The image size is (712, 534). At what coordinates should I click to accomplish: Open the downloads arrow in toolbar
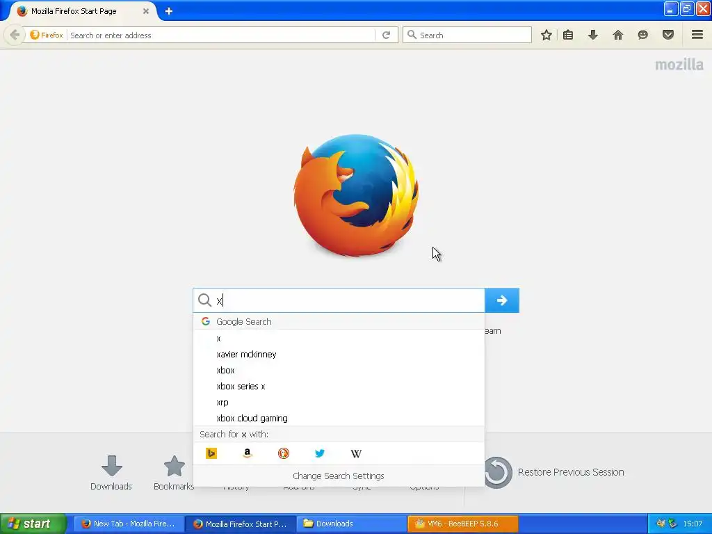[593, 35]
